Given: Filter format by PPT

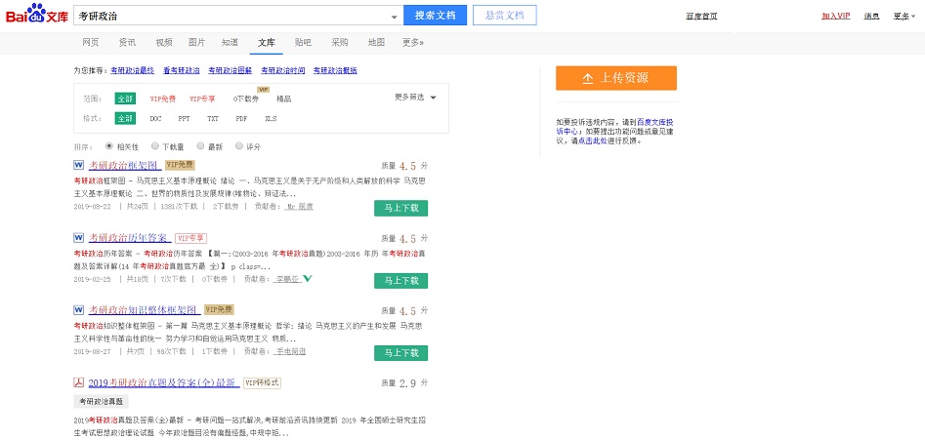Looking at the screenshot, I should tap(184, 118).
